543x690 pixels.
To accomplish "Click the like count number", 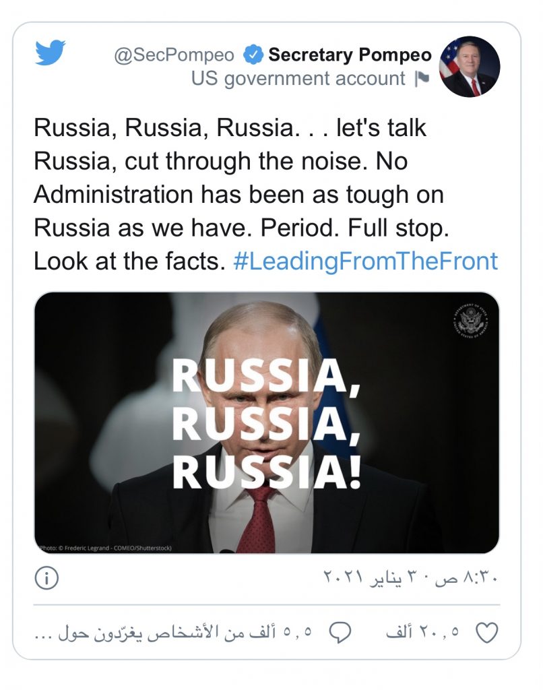I will tap(423, 633).
